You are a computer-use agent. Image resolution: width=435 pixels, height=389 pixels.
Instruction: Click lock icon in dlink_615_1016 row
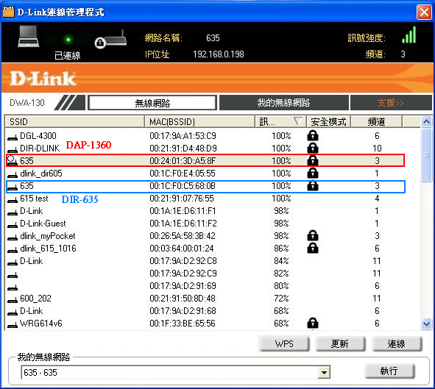[x=313, y=248]
